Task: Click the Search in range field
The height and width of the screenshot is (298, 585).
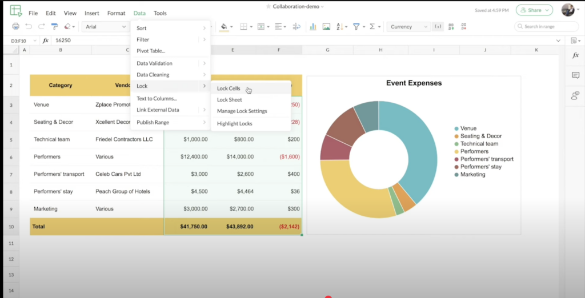Action: 547,26
